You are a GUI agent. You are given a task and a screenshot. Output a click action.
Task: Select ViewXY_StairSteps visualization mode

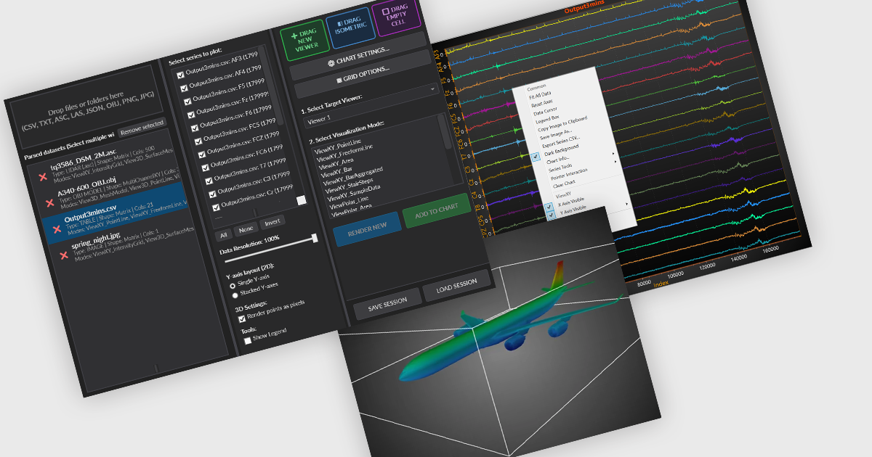coord(350,186)
